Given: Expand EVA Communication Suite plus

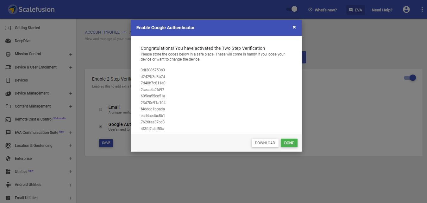Looking at the screenshot, I should 71,133.
